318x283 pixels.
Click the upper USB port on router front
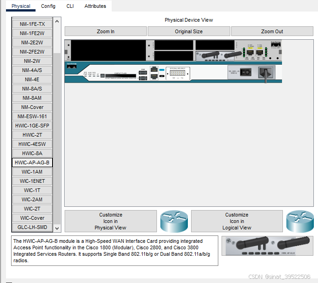tap(143, 72)
